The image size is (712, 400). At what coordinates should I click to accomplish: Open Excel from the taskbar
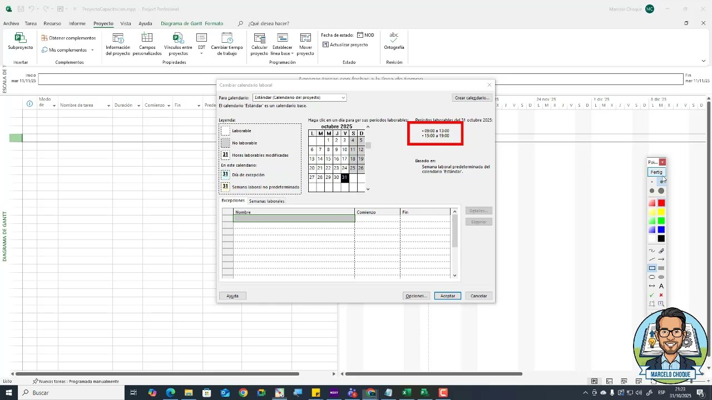(407, 393)
